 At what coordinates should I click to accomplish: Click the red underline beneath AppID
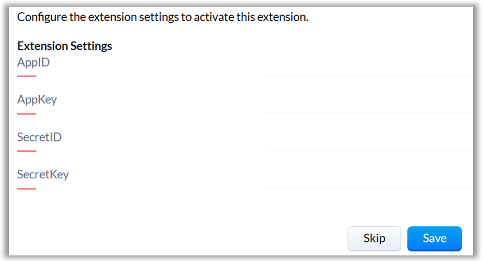pos(27,76)
